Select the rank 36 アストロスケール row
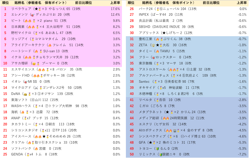The image size is (250, 158). click(187, 69)
